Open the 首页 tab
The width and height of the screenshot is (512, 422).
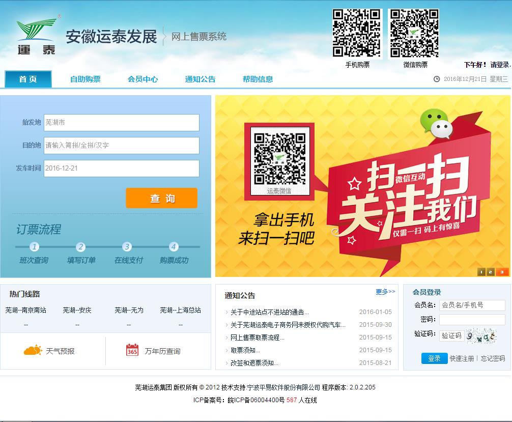pos(28,79)
